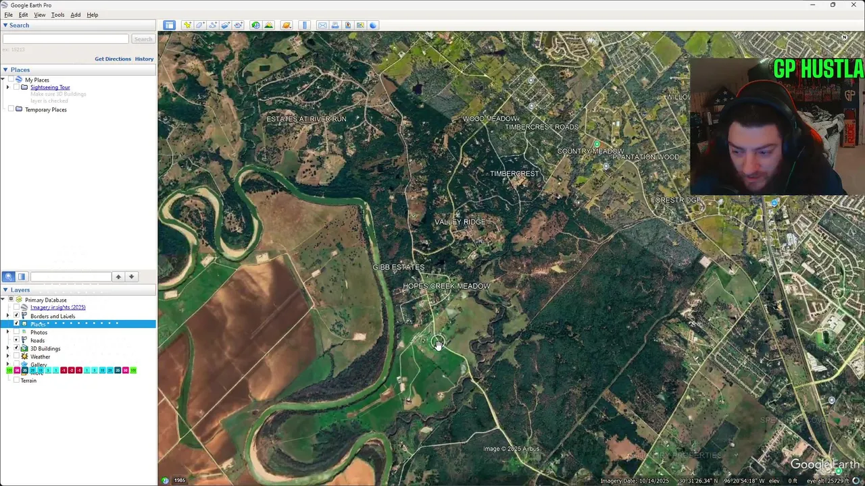Uncheck the highlighted Places layer checkbox

[x=16, y=324]
